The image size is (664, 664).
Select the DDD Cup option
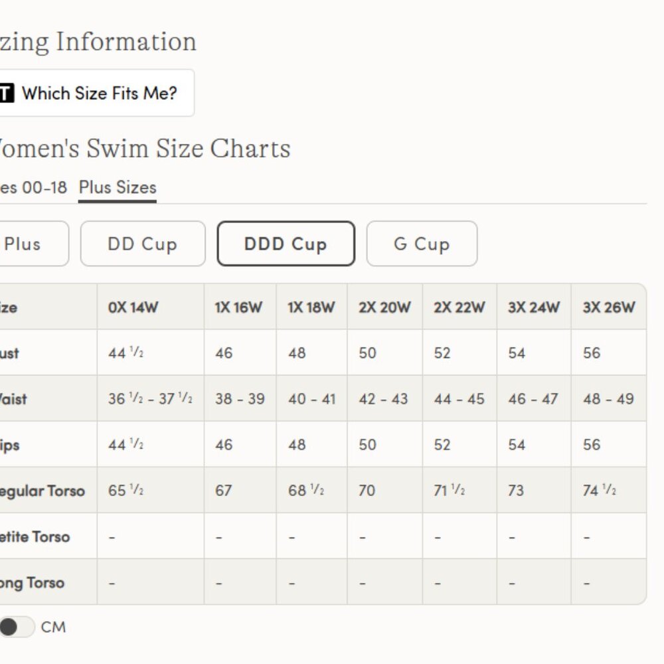pos(286,244)
